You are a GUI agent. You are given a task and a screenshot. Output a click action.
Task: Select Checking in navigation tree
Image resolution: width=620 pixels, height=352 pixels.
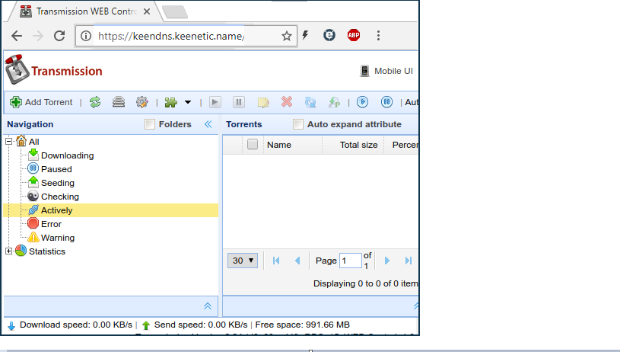tap(60, 197)
